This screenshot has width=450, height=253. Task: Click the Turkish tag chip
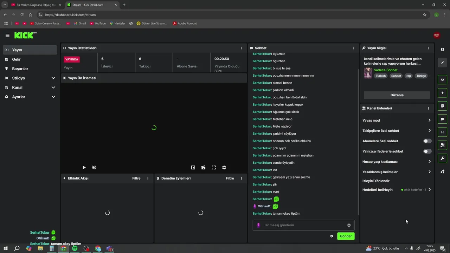click(x=381, y=76)
